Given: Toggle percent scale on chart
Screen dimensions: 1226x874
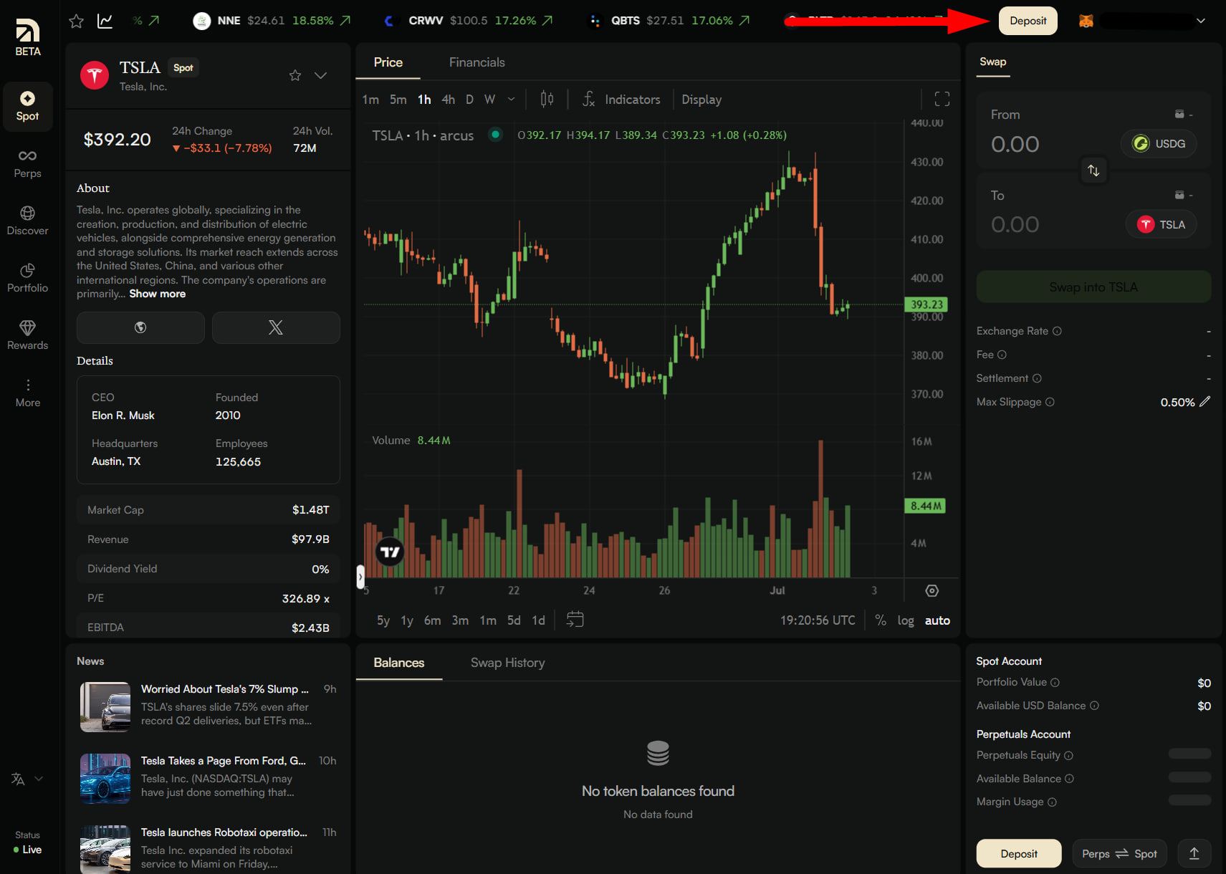Looking at the screenshot, I should 881,620.
